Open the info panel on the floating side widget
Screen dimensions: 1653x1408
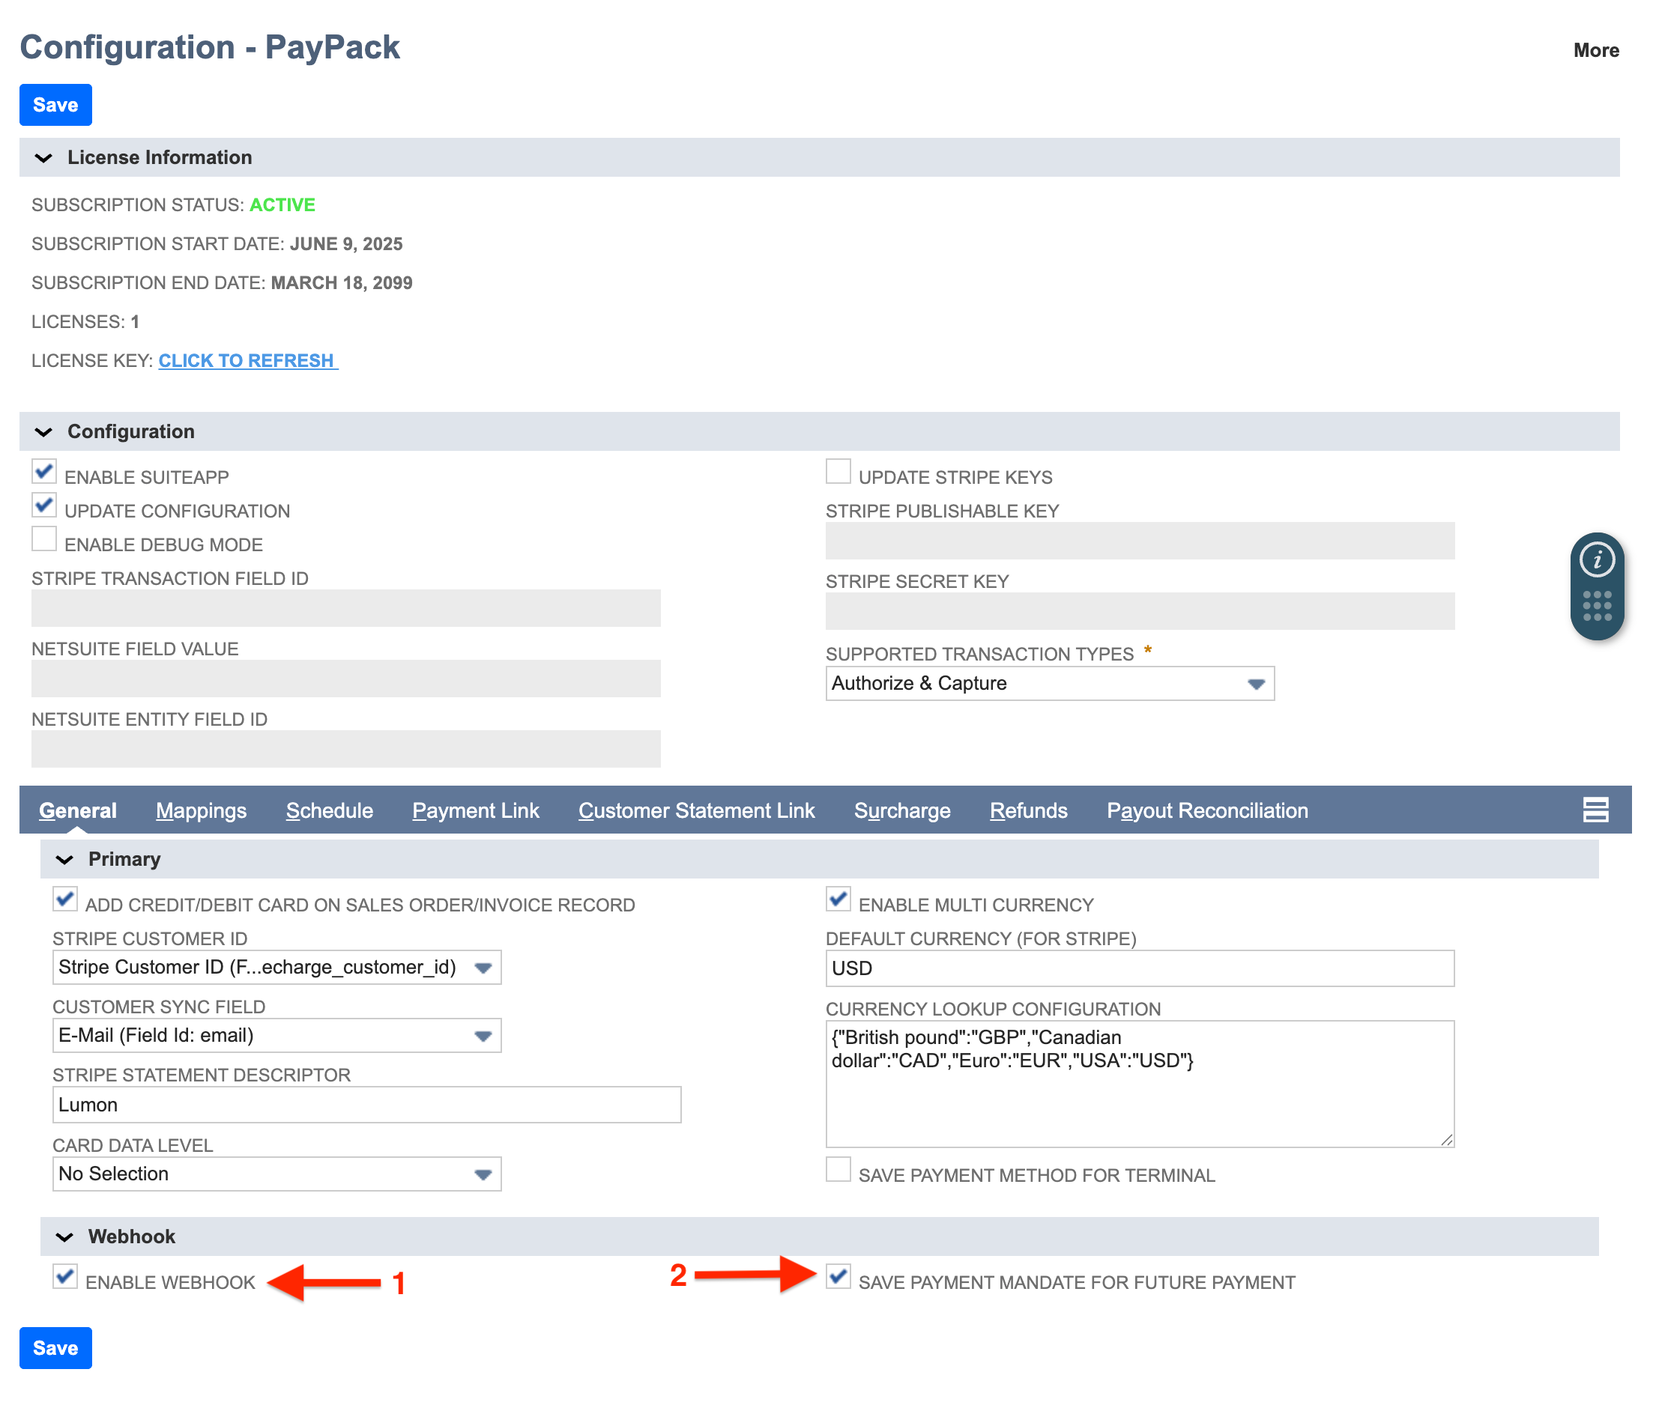click(x=1596, y=560)
